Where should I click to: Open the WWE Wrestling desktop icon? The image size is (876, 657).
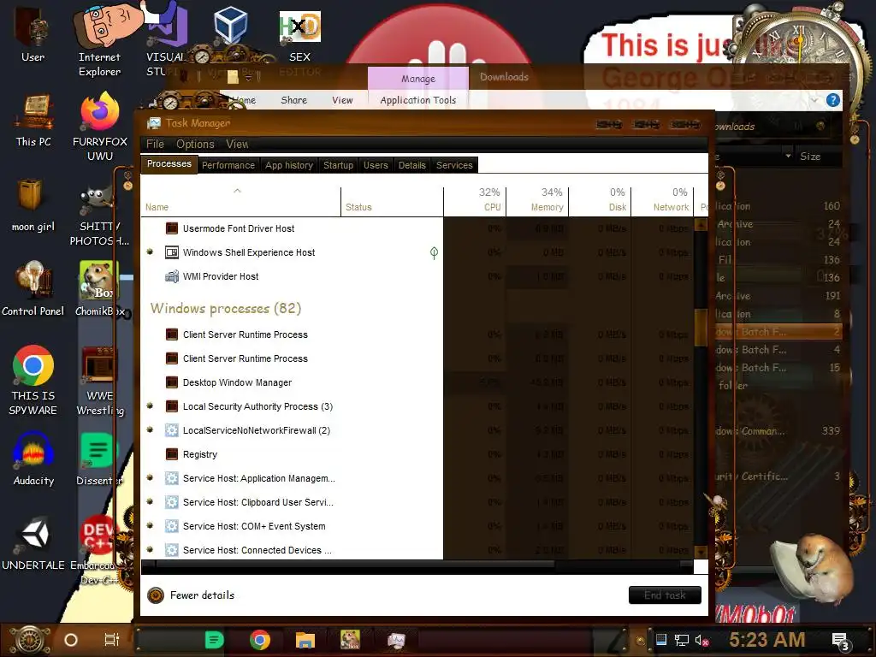click(x=99, y=380)
